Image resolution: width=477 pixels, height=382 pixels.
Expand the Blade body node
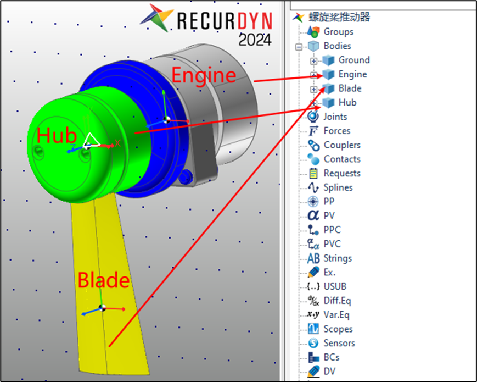tap(313, 90)
